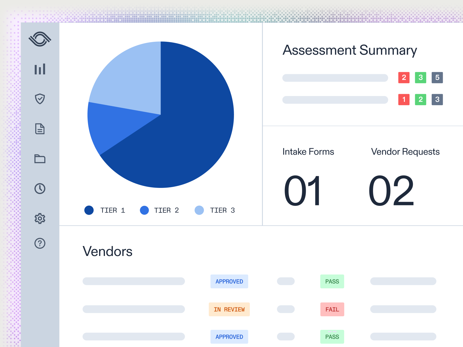
Task: Click the IN REVIEW status badge
Action: [229, 309]
